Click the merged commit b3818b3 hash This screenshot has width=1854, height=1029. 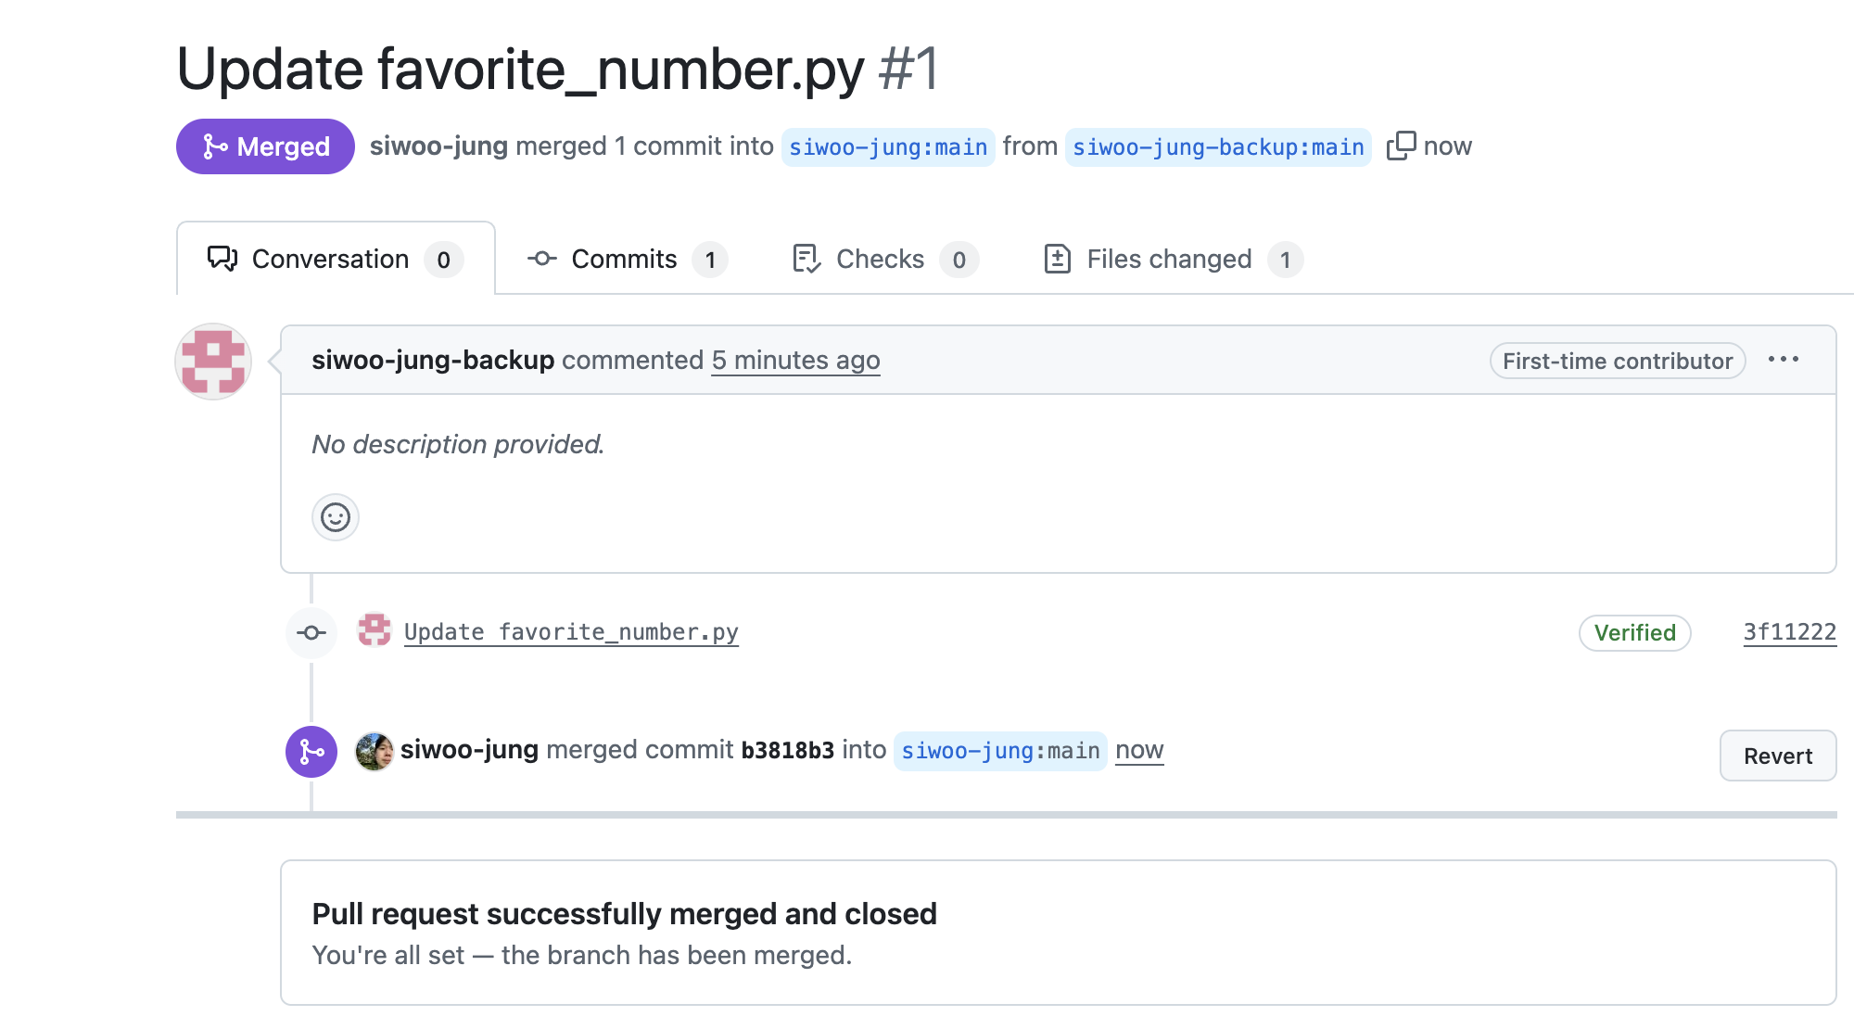pyautogui.click(x=788, y=750)
